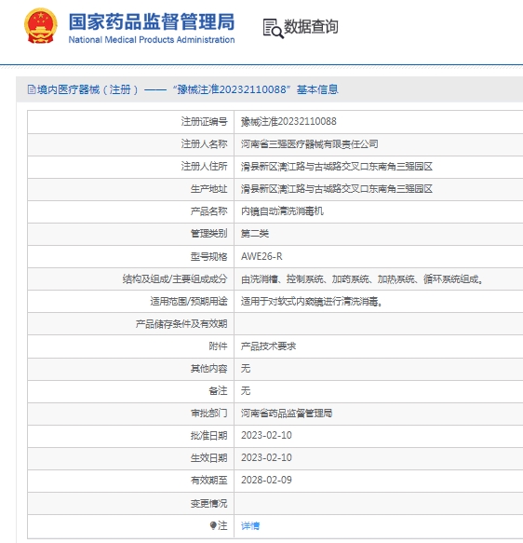This screenshot has width=523, height=543.
Task: Click the 注册人名称 row label
Action: coord(204,144)
